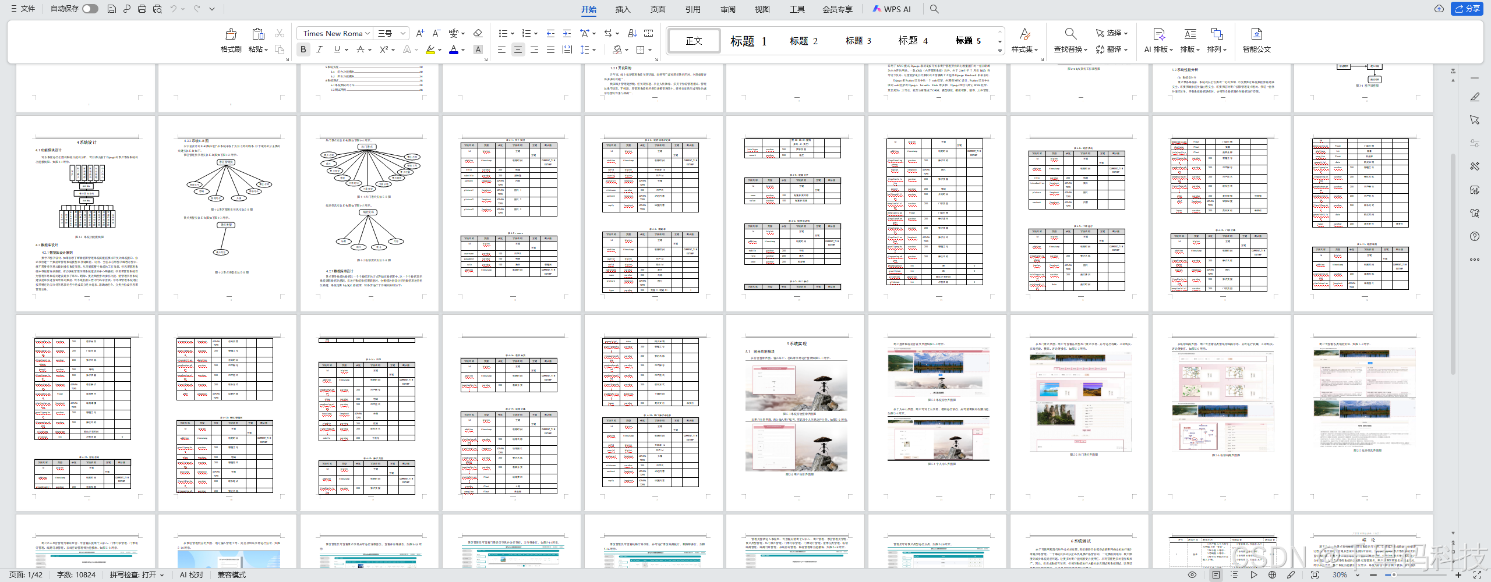Image resolution: width=1491 pixels, height=582 pixels.
Task: Open Print Preview from quick toolbar
Action: click(x=157, y=9)
